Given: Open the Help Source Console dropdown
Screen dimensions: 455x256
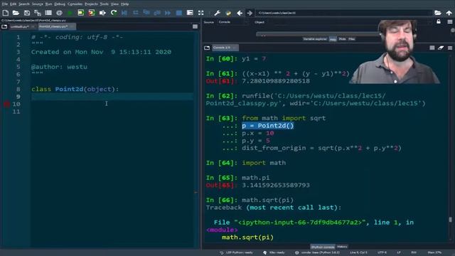Looking at the screenshot, I should coord(234,22).
